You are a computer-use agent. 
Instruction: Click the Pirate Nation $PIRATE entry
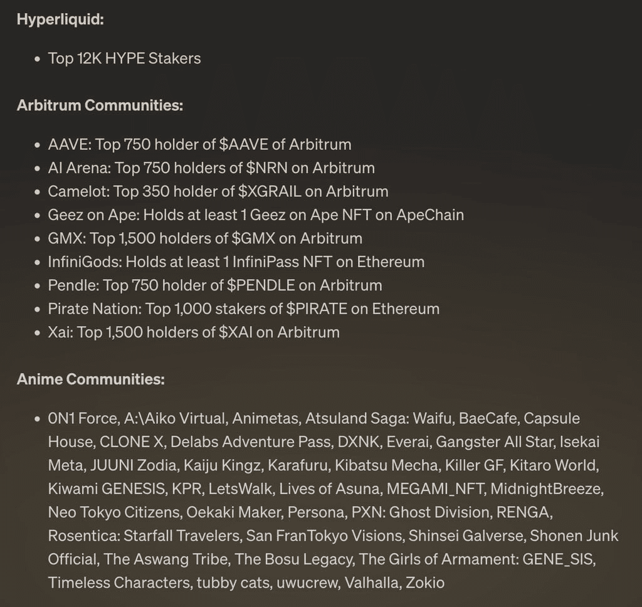click(x=244, y=309)
